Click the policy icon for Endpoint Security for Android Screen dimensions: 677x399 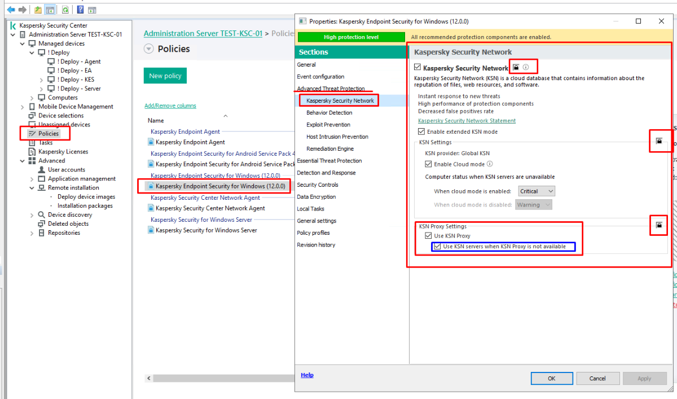tap(151, 164)
